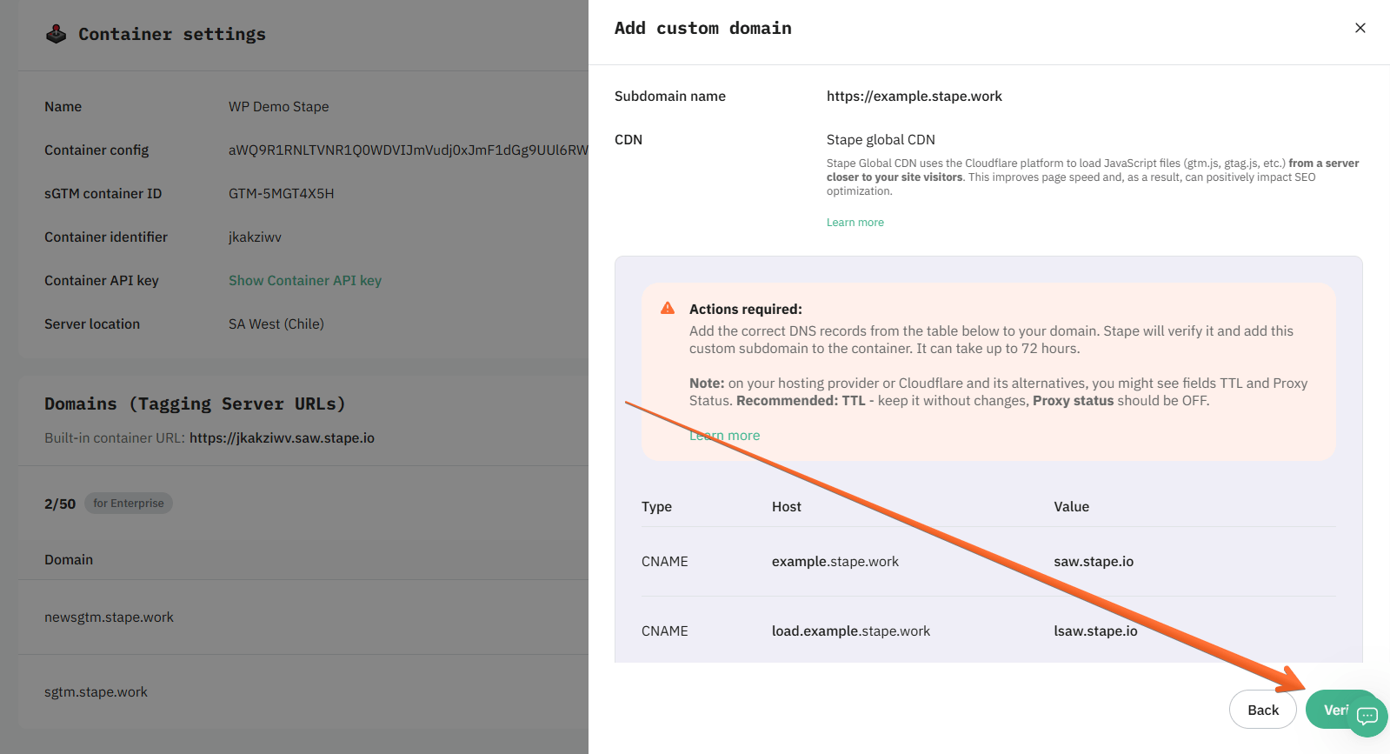This screenshot has height=754, width=1390.
Task: Close the Add custom domain panel
Action: click(1360, 28)
